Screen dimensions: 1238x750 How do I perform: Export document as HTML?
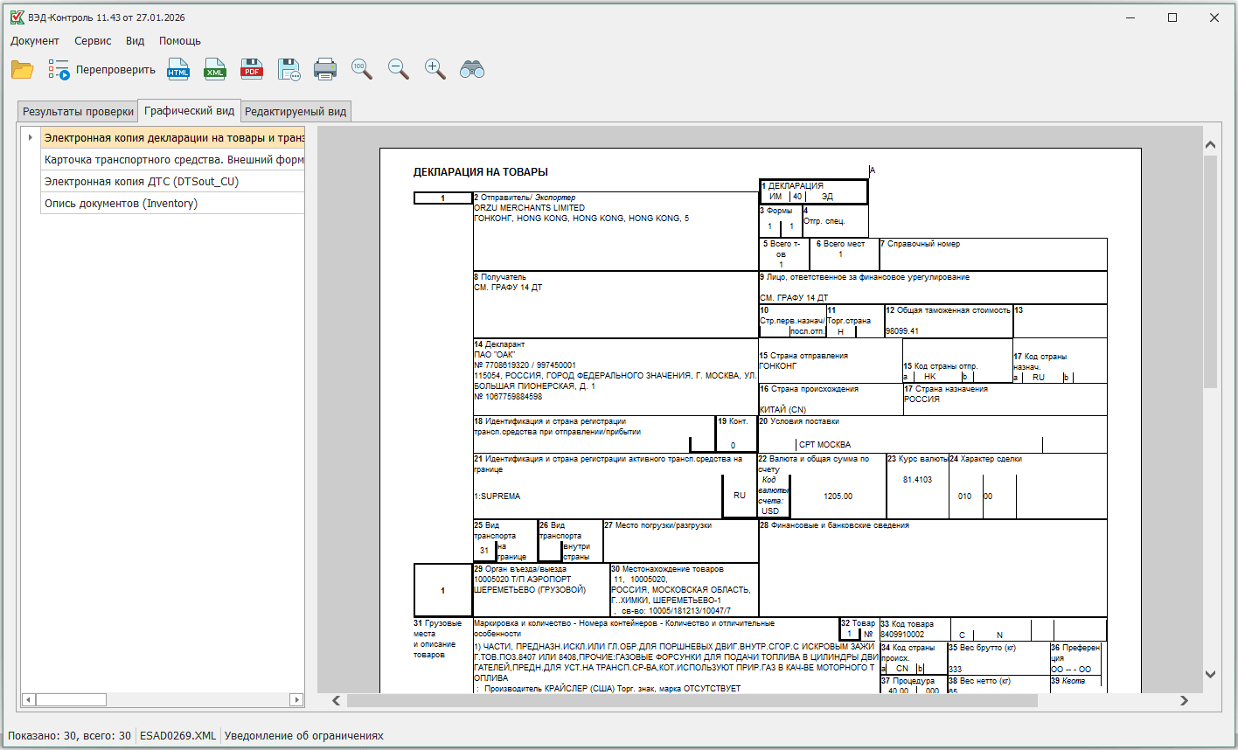coord(178,70)
